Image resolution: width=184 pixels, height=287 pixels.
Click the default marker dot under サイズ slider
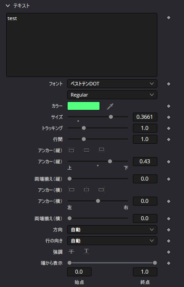(78, 121)
